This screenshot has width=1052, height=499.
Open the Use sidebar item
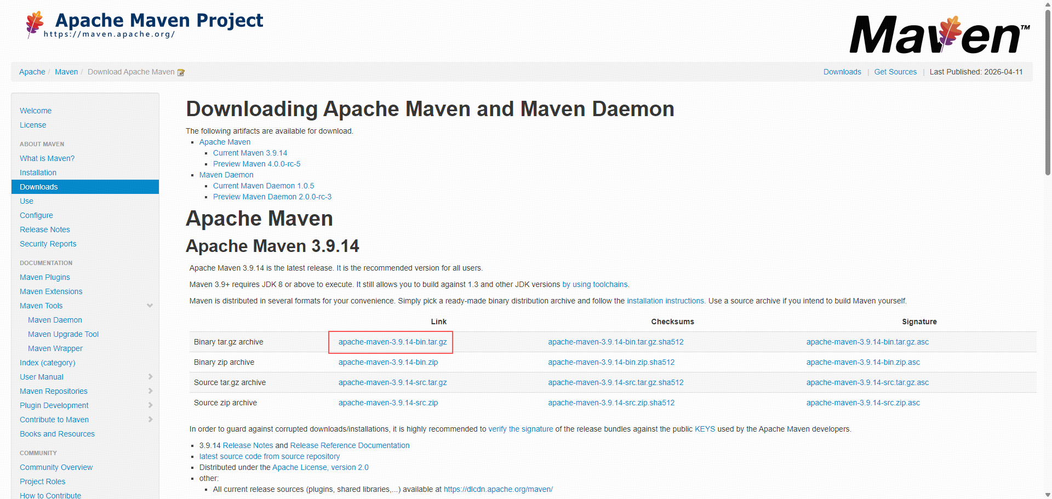(26, 201)
